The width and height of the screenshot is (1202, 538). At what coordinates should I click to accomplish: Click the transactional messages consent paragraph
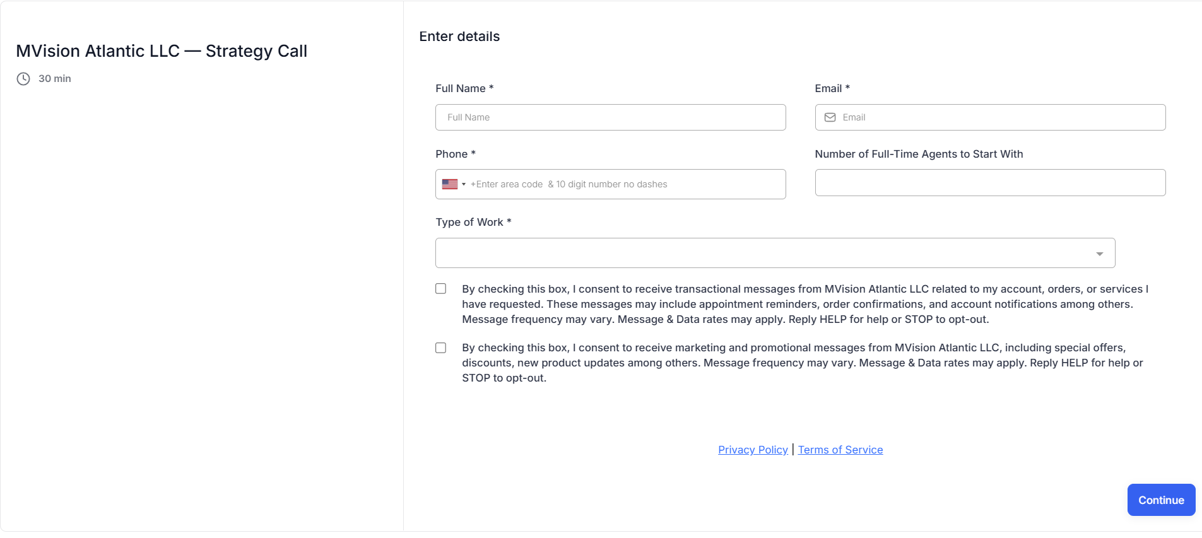click(x=805, y=304)
